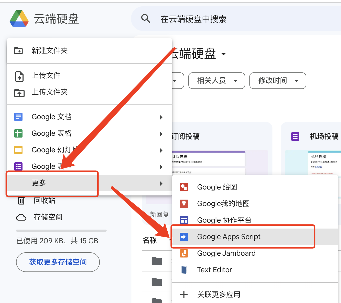Select Google Apps Script from the submenu
This screenshot has height=303, width=341.
tap(229, 237)
